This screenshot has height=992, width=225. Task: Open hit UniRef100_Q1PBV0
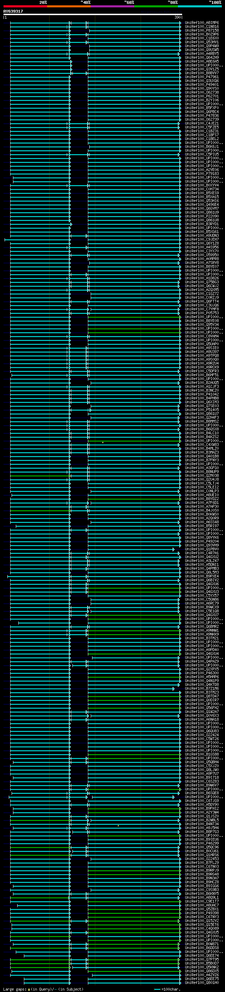pos(202,549)
